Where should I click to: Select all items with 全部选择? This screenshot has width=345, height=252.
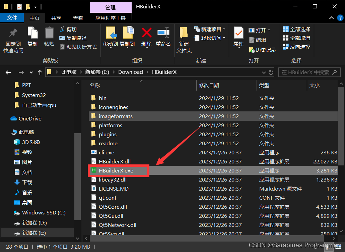coord(296,29)
